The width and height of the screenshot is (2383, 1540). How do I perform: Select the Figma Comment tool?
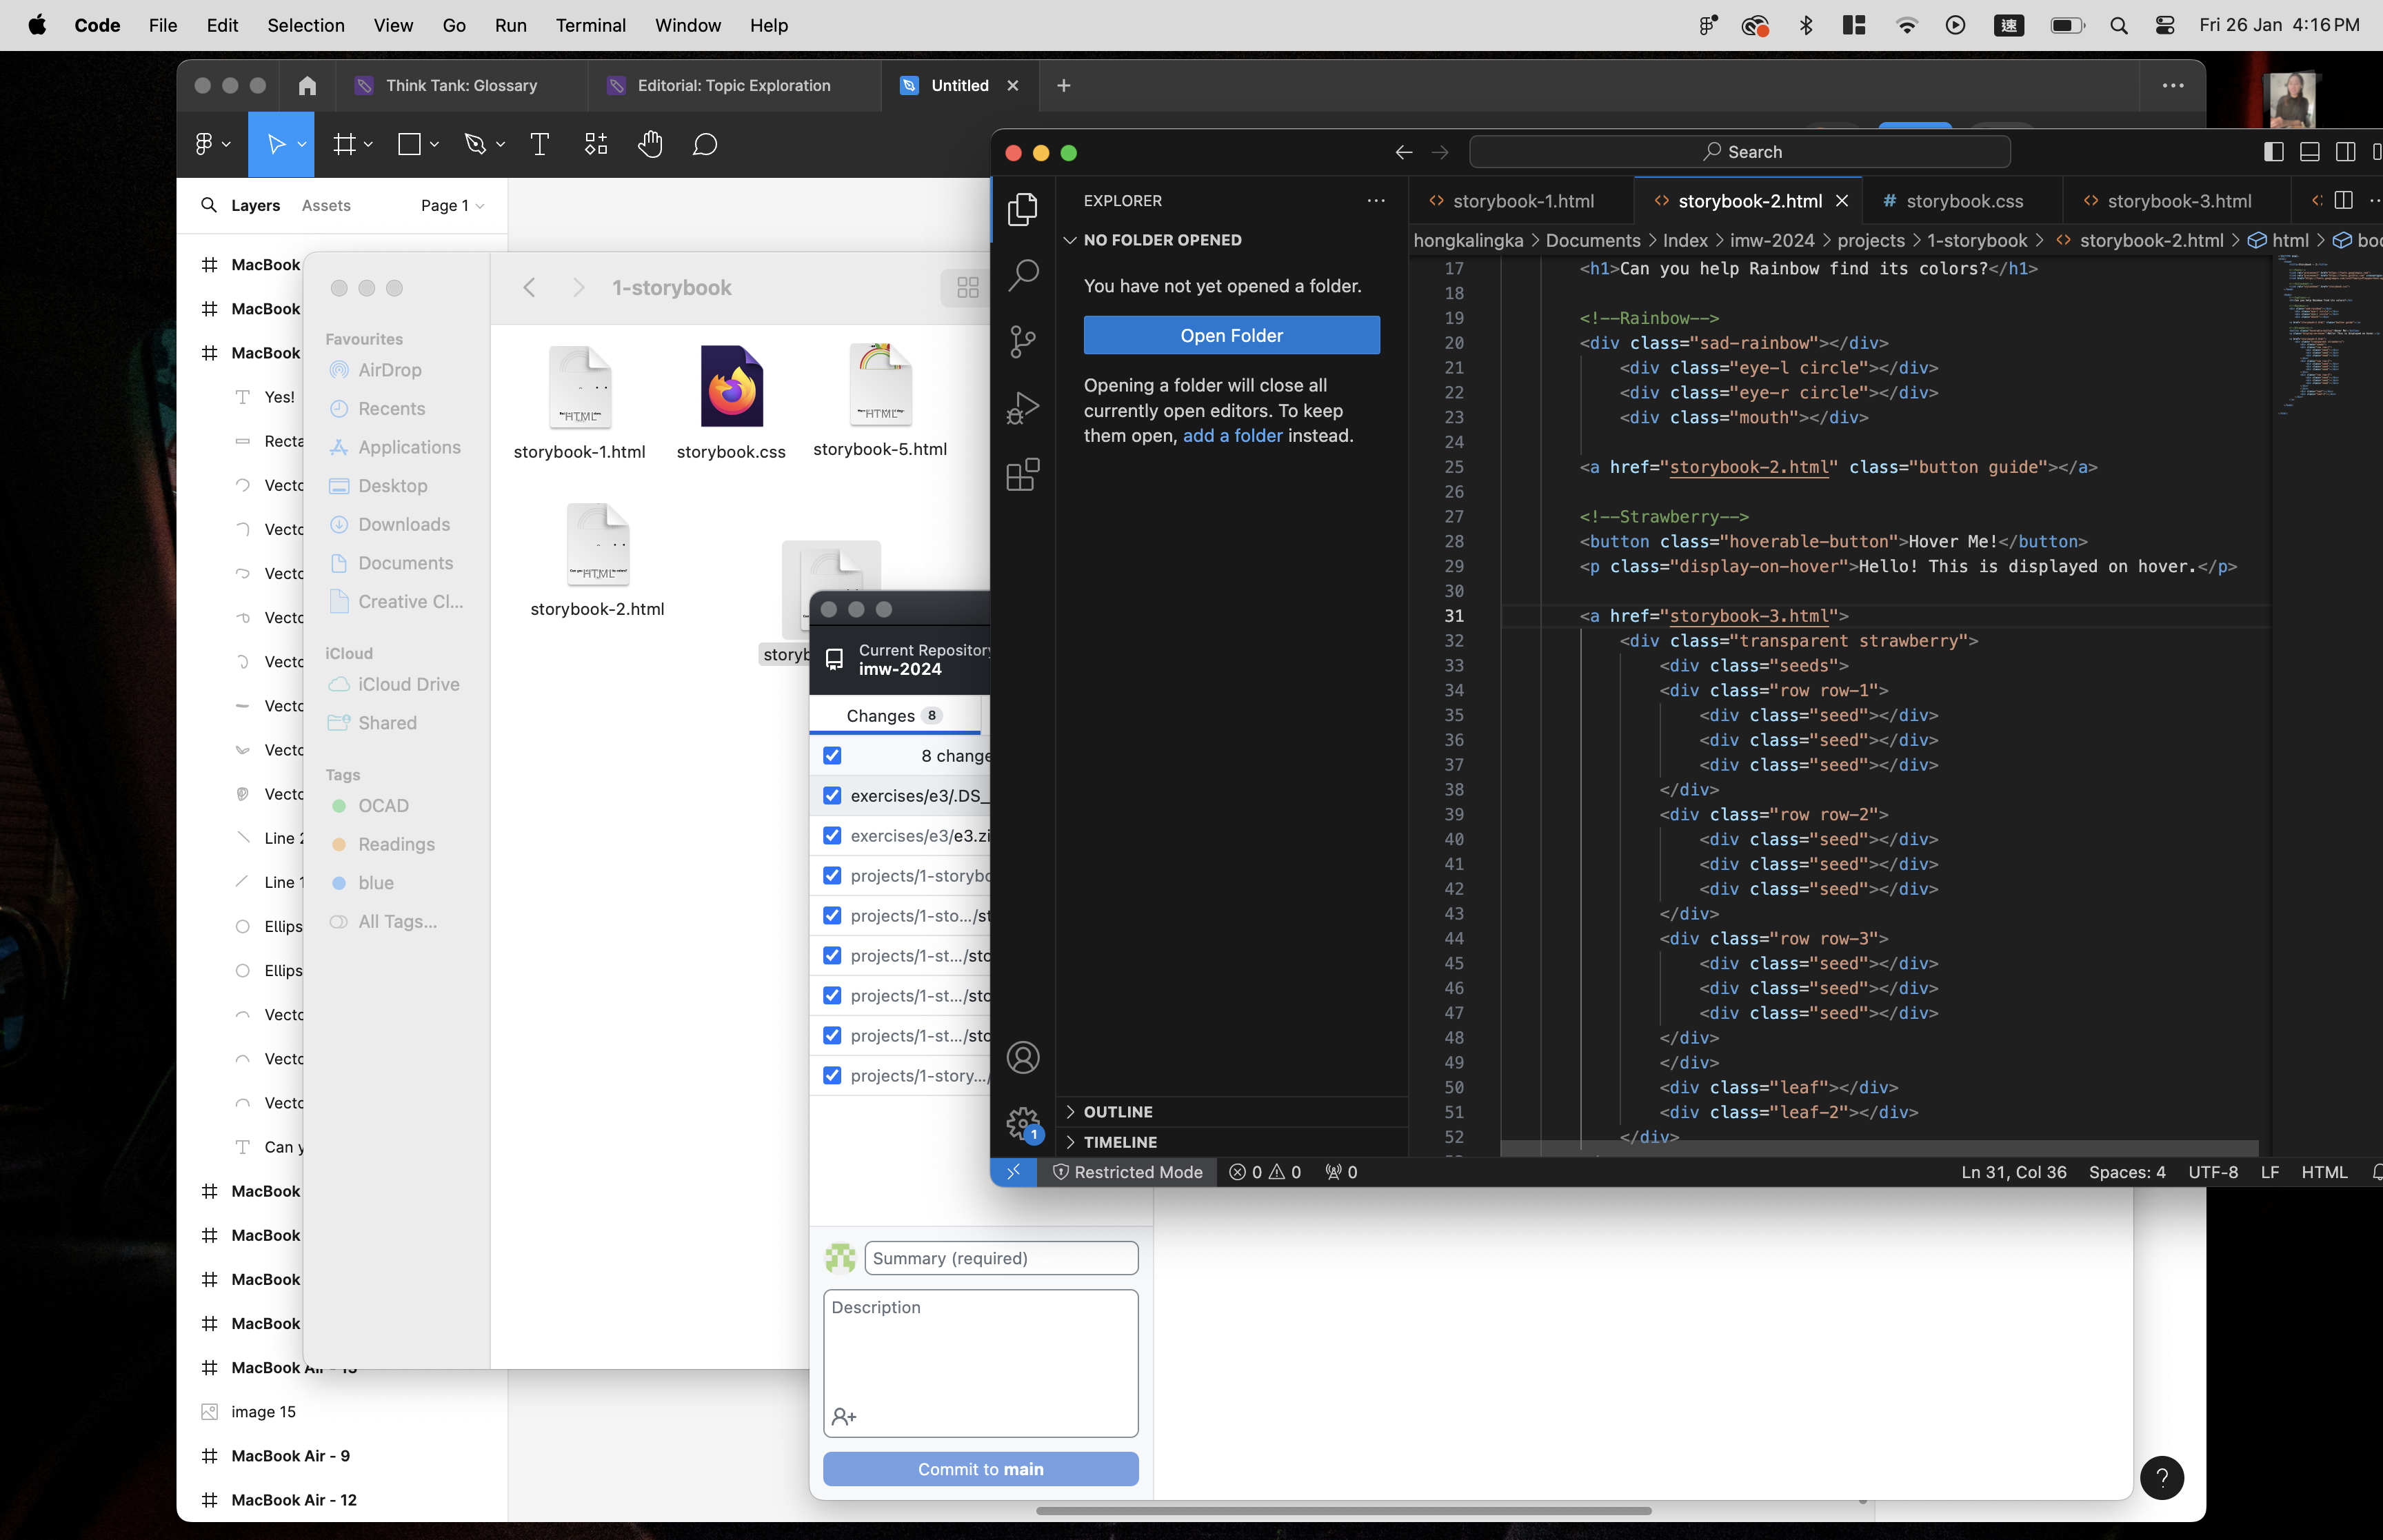click(705, 145)
